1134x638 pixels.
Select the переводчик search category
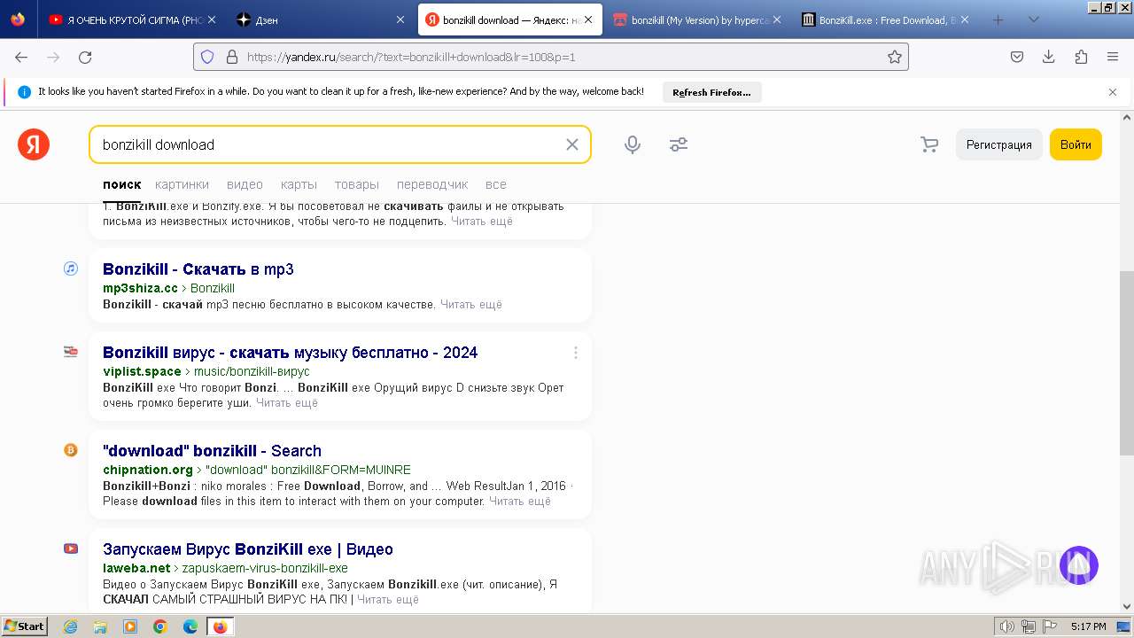tap(432, 184)
